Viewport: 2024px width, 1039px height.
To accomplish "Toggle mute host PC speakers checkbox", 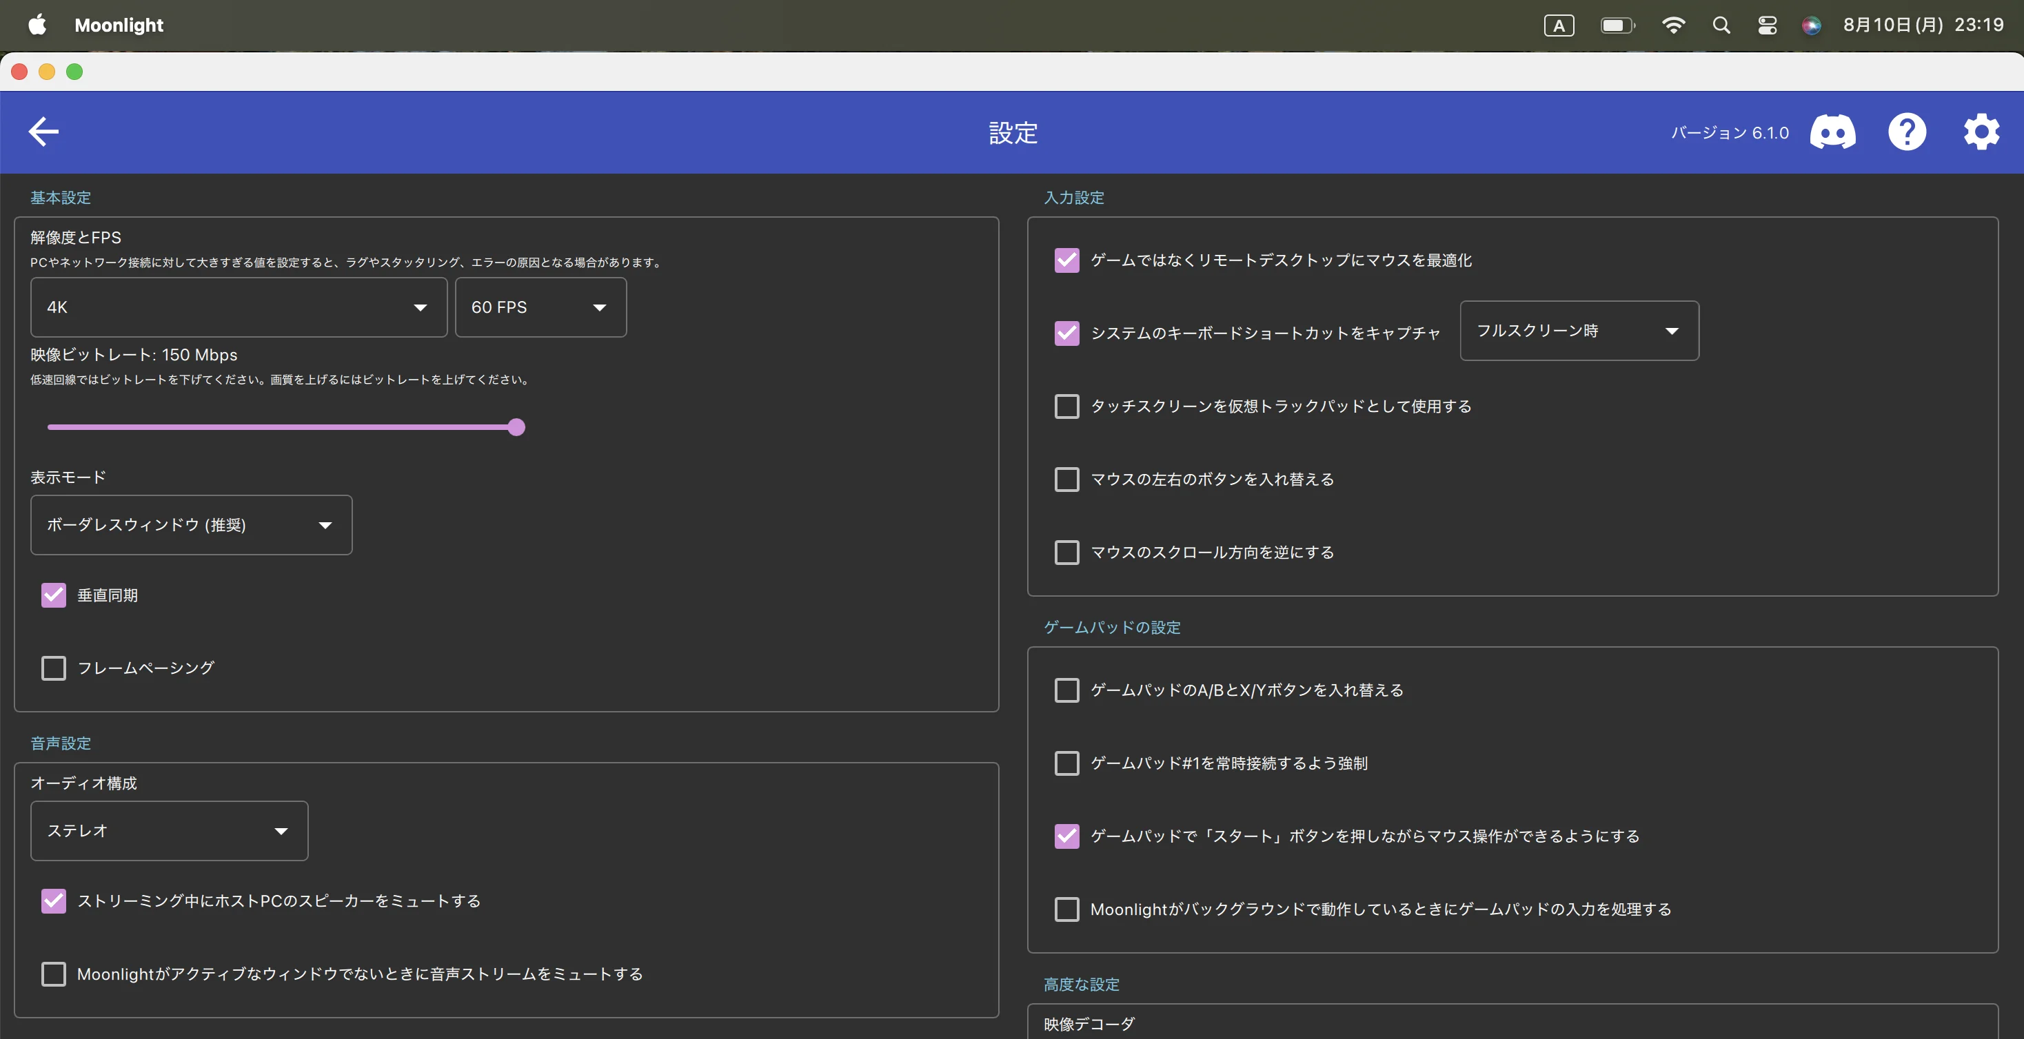I will [54, 901].
